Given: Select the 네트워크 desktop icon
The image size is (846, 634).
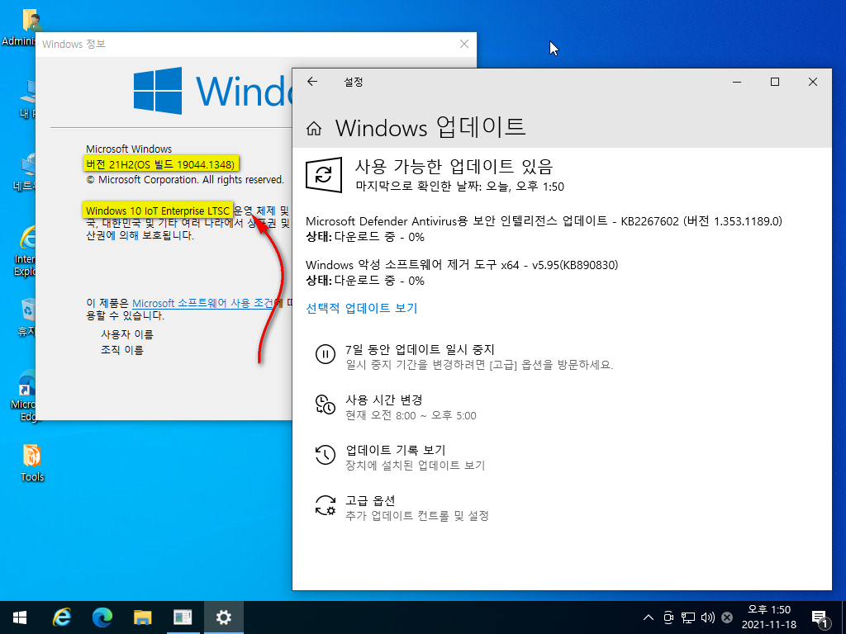Looking at the screenshot, I should point(25,173).
